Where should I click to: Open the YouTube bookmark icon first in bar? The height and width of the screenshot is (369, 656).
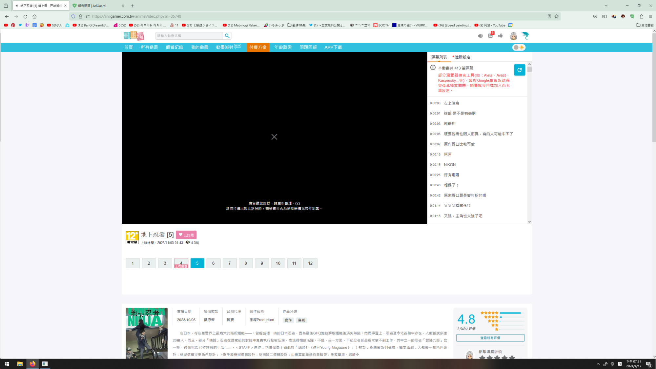click(6, 25)
